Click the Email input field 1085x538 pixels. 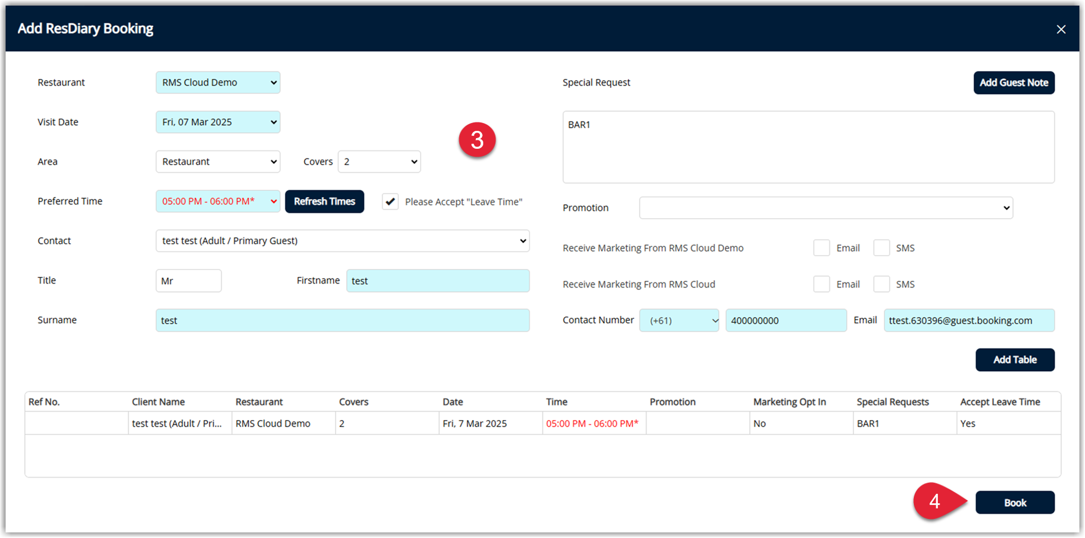(969, 320)
